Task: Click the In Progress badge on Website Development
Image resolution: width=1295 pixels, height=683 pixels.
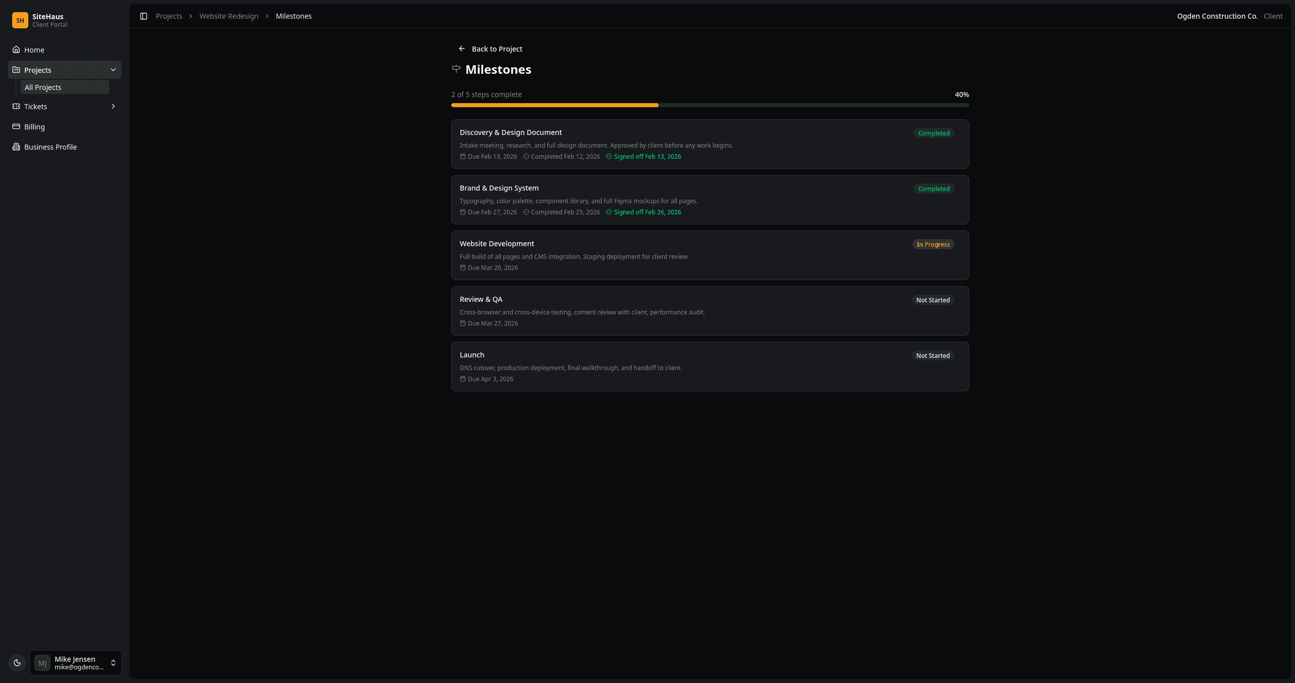Action: (x=933, y=244)
